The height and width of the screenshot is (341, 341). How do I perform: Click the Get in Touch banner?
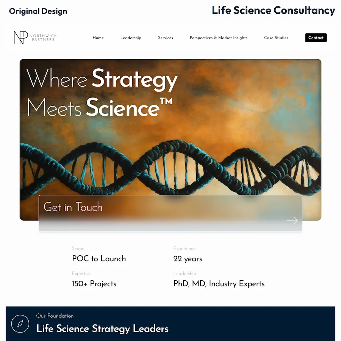170,213
